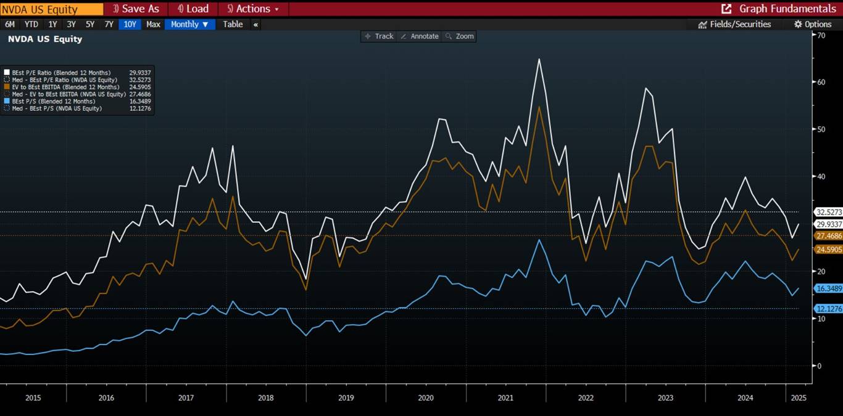
Task: Click the dashed Med - BEst P/S legend marker
Action: [x=7, y=108]
